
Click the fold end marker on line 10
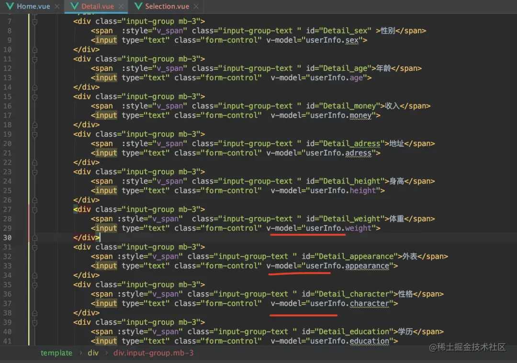pos(34,50)
